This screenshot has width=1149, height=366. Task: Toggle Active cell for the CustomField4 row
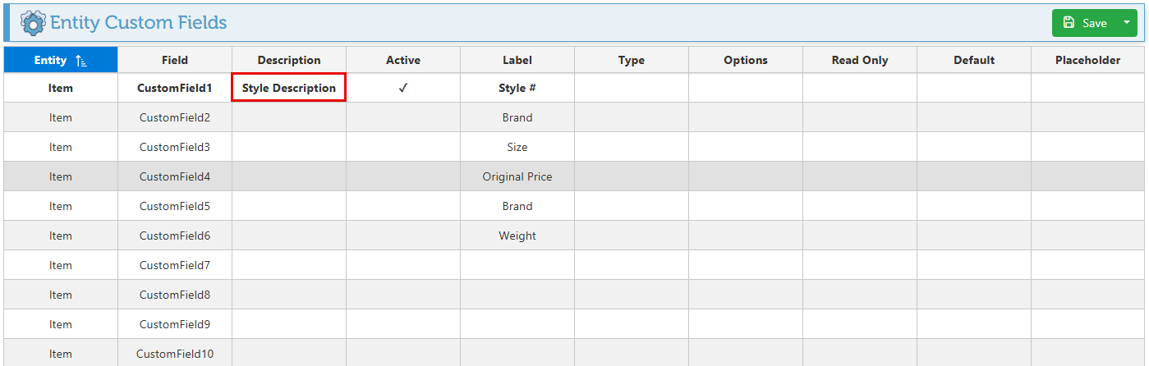(x=402, y=176)
